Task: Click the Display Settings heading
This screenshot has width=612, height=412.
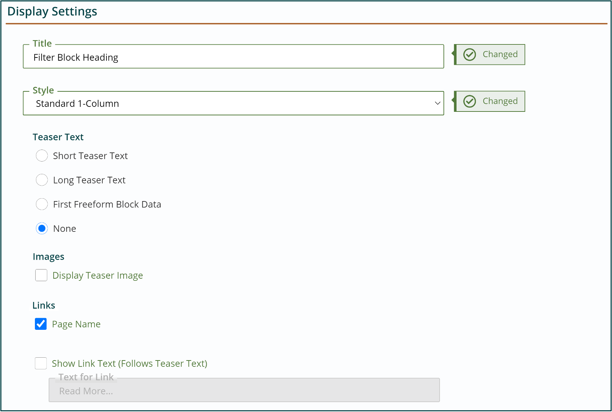Action: [52, 12]
